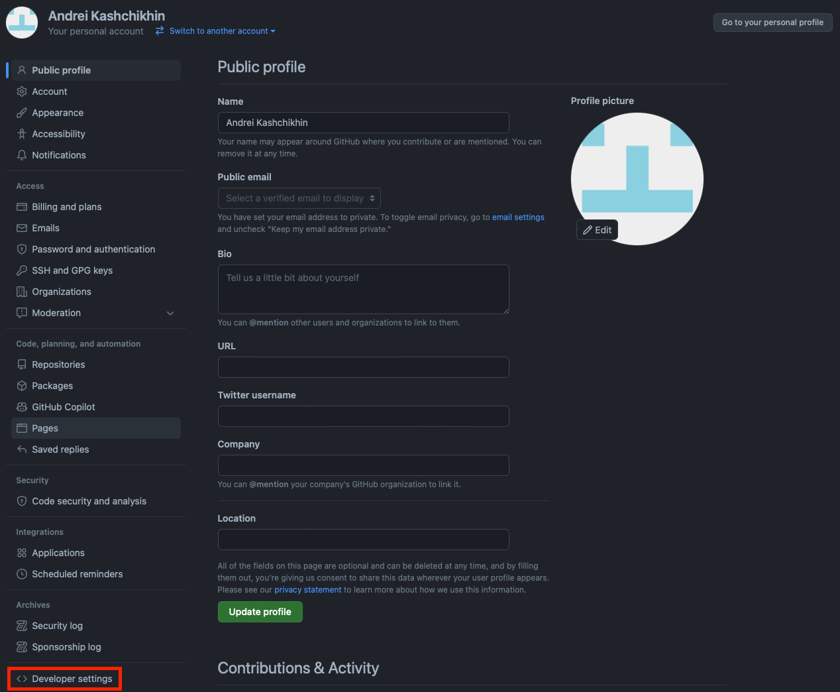Click Edit on the profile picture
This screenshot has height=692, width=840.
(597, 230)
